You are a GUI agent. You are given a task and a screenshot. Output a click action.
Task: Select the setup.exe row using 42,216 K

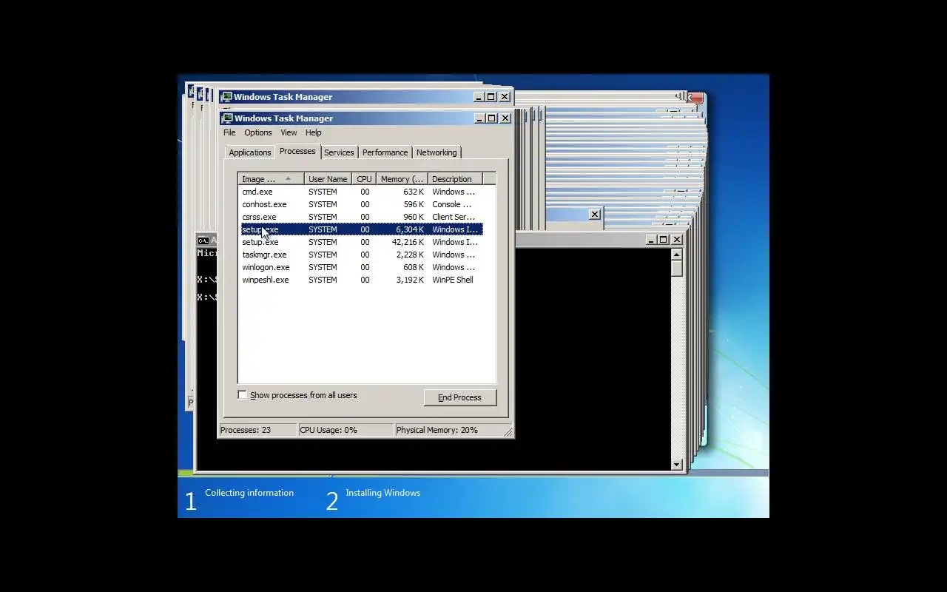[362, 242]
